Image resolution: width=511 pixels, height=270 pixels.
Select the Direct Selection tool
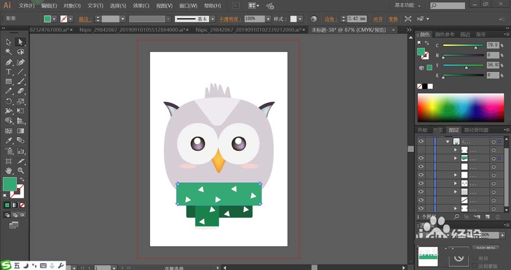pos(20,42)
